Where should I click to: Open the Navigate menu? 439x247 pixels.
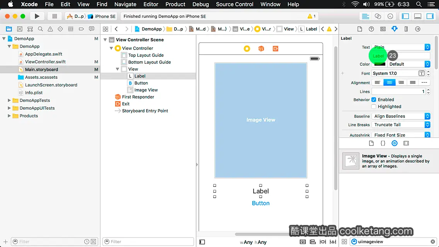(x=125, y=4)
